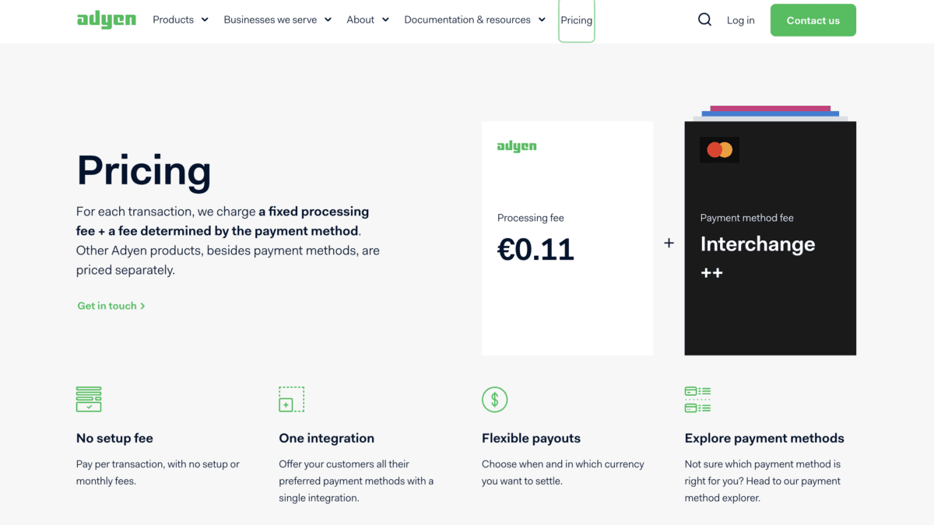Click the 'Log in' link
The width and height of the screenshot is (934, 525).
740,20
